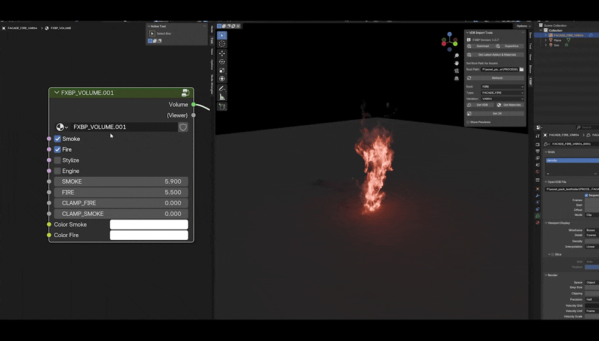Uncheck the Fire checkbox
Viewport: 599px width, 341px height.
tap(58, 149)
